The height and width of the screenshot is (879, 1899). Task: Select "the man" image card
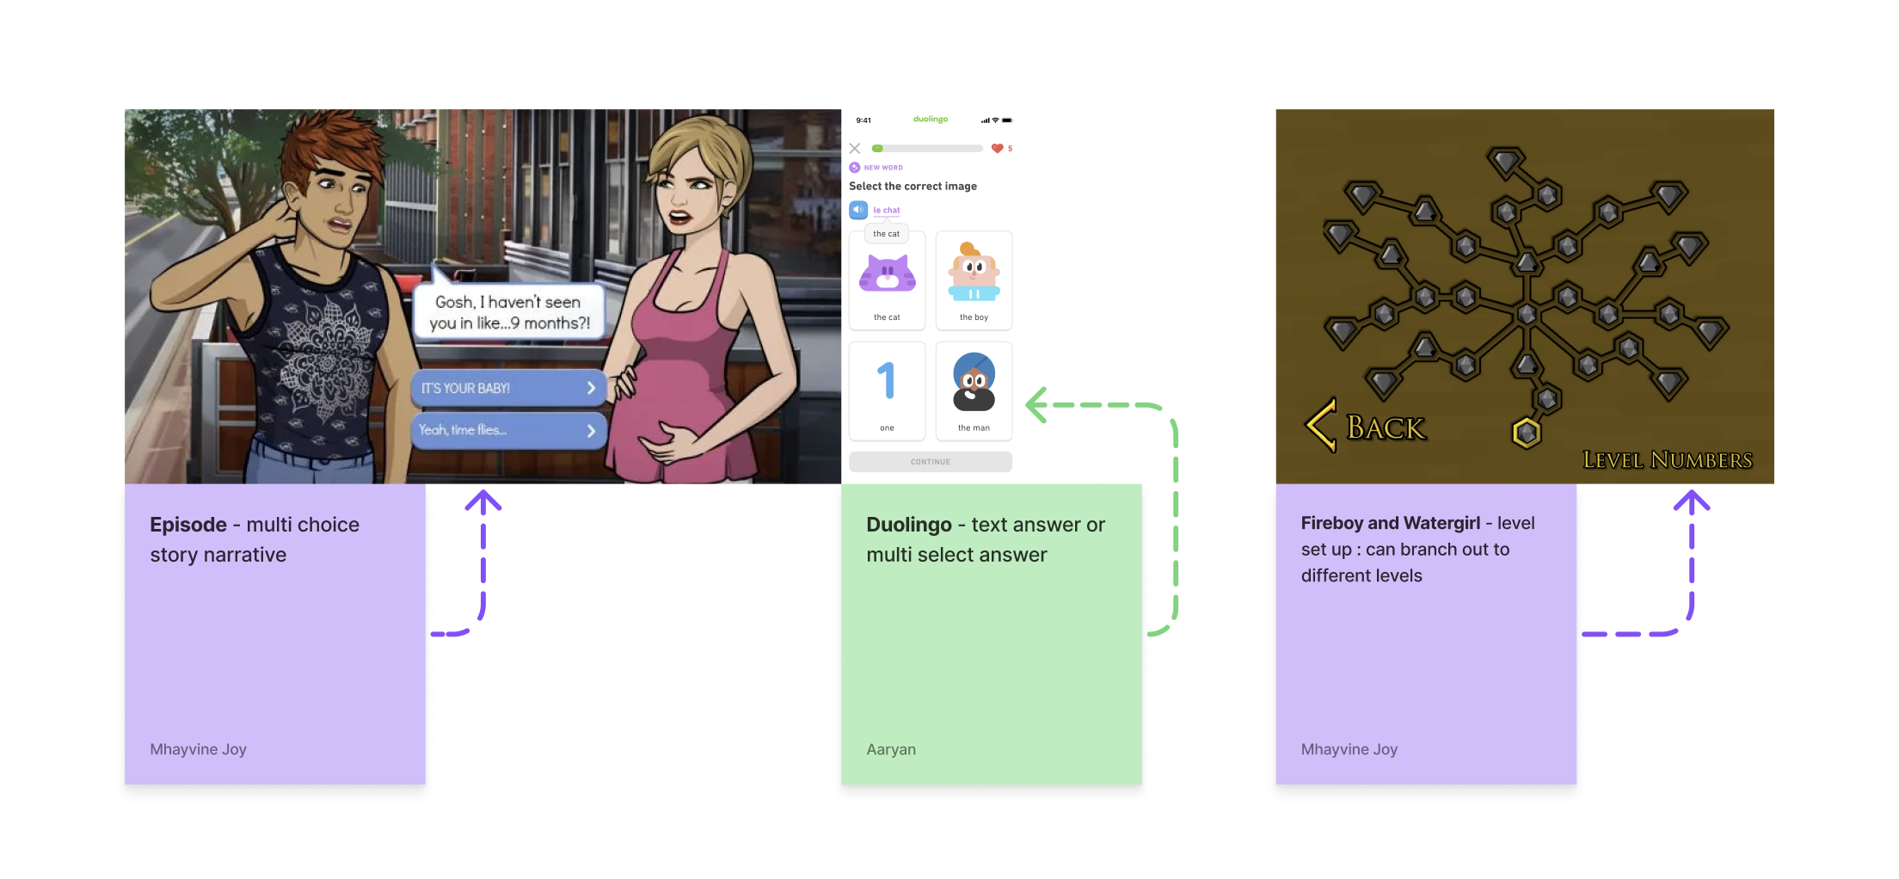point(974,391)
